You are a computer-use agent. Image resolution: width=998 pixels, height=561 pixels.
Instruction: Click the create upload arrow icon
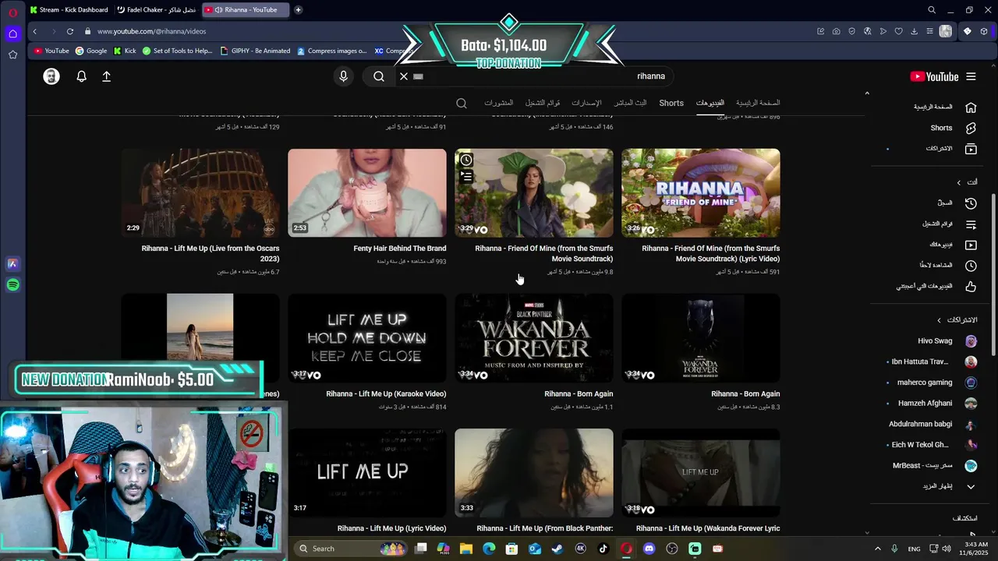pos(107,76)
